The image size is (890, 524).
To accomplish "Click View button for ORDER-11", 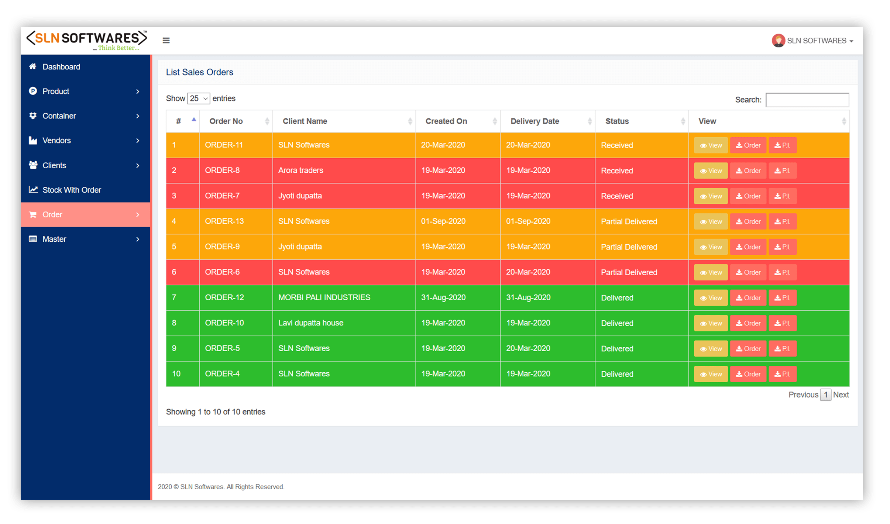I will pyautogui.click(x=711, y=145).
